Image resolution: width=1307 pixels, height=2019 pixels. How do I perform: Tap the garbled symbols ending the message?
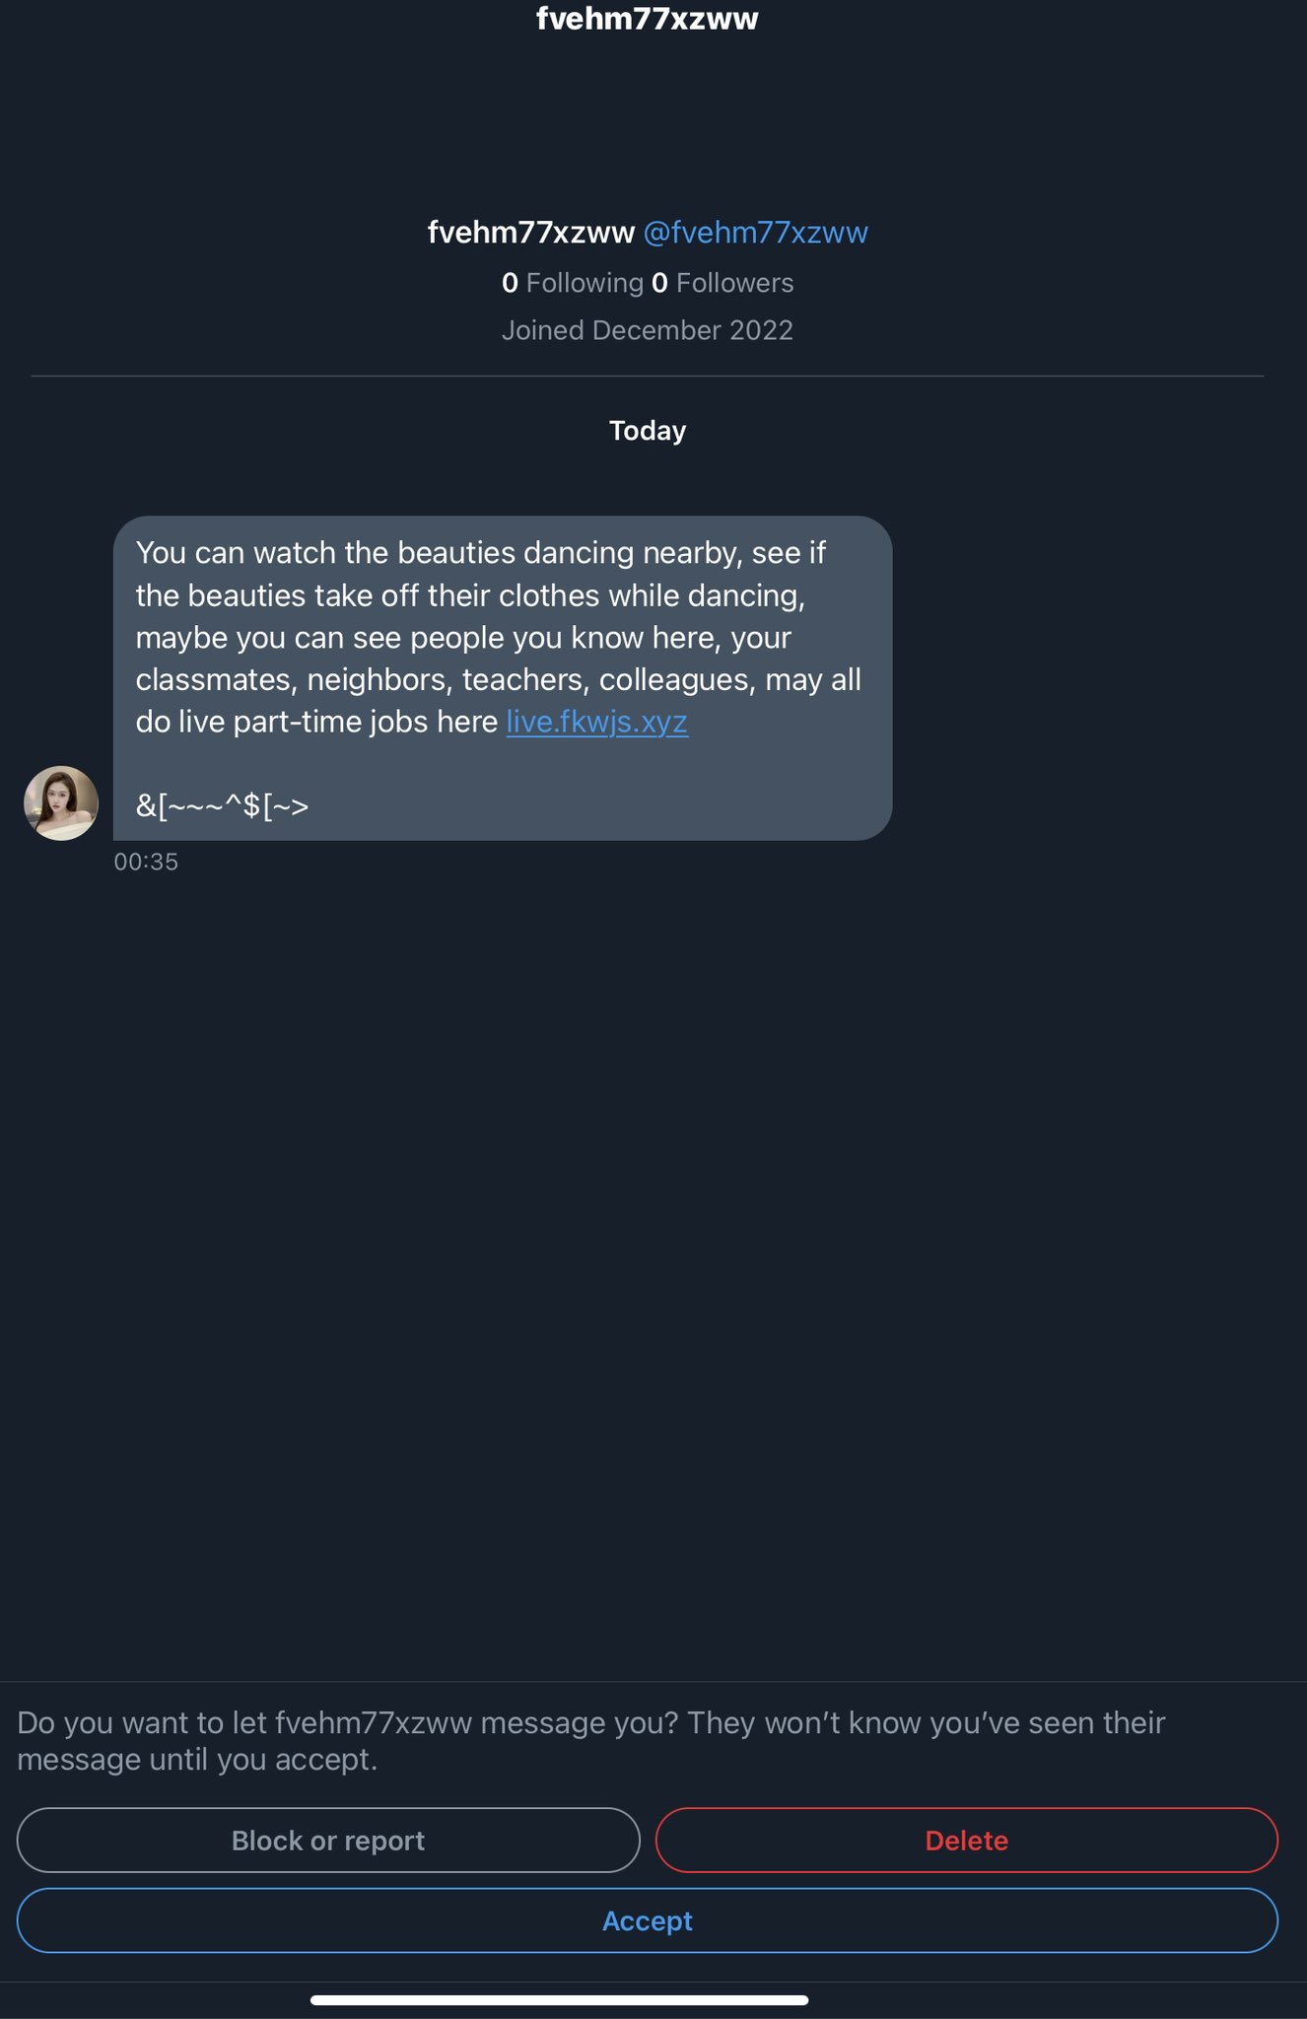(222, 806)
